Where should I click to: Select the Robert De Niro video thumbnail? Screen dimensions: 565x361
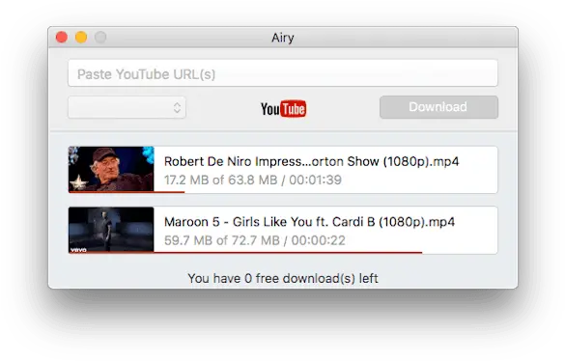point(111,169)
